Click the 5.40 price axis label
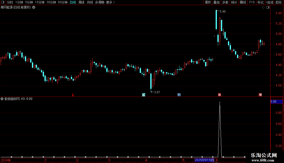 [278, 13]
